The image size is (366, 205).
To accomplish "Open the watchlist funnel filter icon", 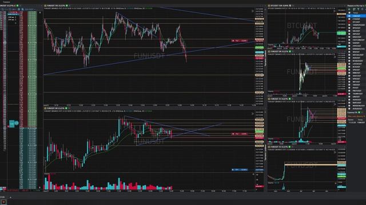I will pos(359,9).
